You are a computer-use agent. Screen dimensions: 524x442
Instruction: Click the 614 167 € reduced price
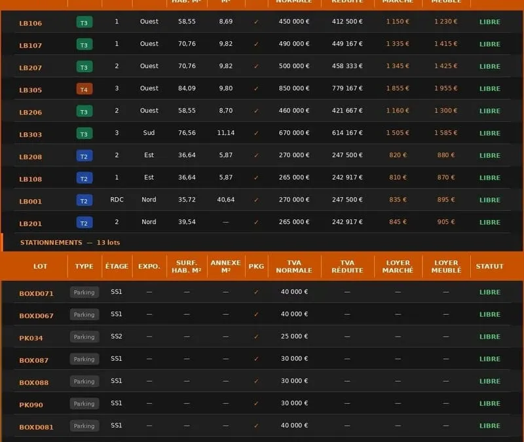[x=347, y=133]
